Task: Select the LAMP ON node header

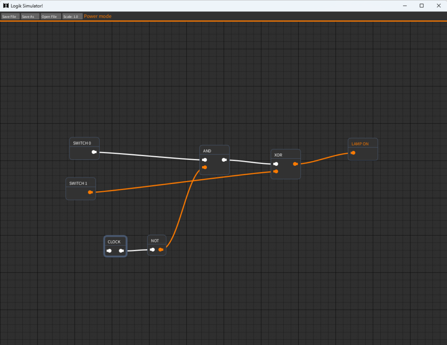Action: pyautogui.click(x=360, y=143)
